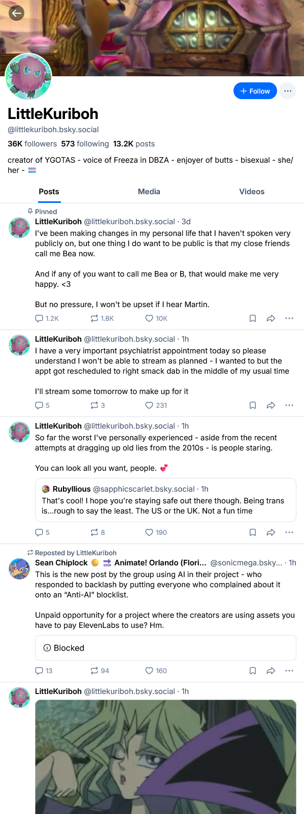Repost the pinned post with 1.8K reposts
The width and height of the screenshot is (304, 814).
[x=102, y=318]
